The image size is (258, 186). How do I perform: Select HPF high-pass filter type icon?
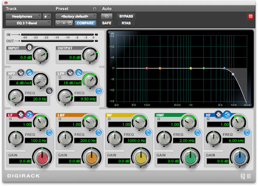(x=29, y=73)
